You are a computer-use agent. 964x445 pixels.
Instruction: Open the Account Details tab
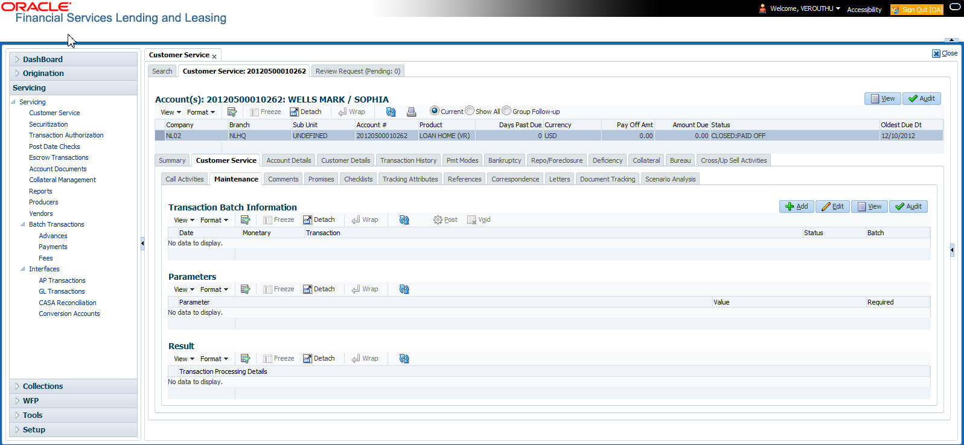click(x=289, y=160)
